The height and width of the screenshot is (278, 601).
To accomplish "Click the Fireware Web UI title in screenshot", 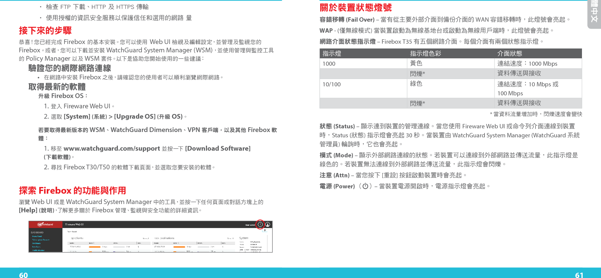I will [74, 224].
